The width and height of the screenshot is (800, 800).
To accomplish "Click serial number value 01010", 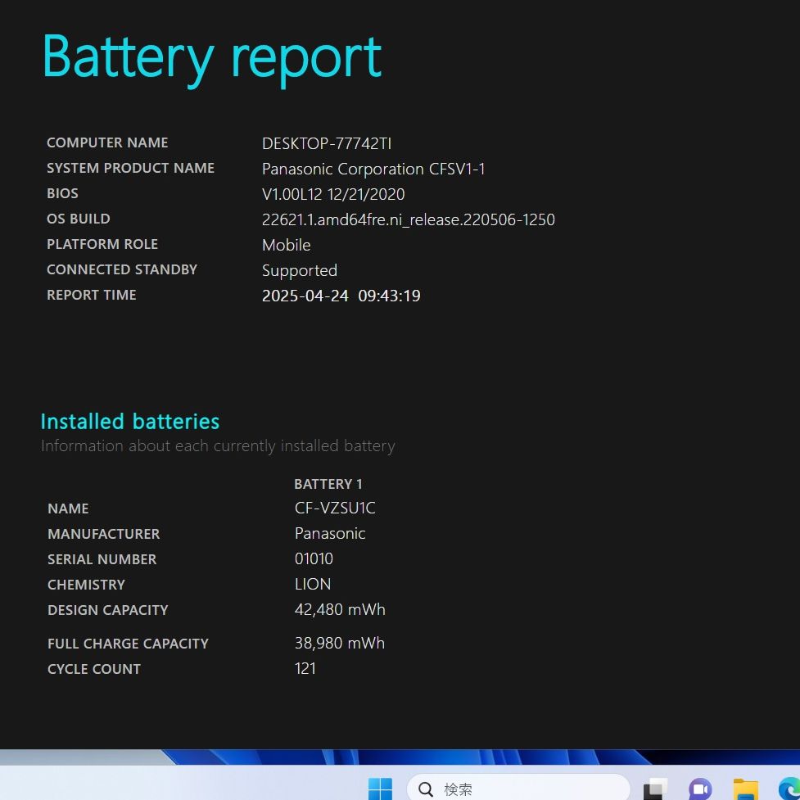I will coord(314,558).
